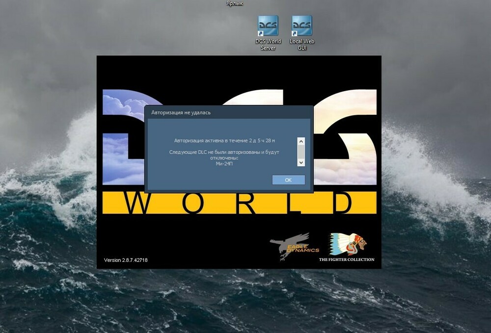Screen dimensions: 491x333
Task: Click the text 'Авторизация активна в течение 2 д 5 ч 28 м'
Action: pos(224,141)
